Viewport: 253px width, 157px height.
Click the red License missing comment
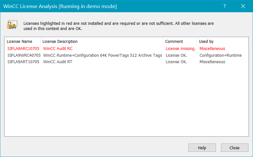click(x=181, y=49)
